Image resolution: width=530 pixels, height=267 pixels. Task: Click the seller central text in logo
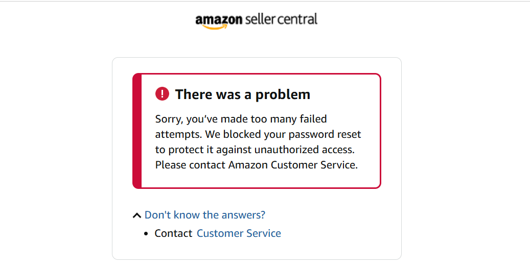281,19
